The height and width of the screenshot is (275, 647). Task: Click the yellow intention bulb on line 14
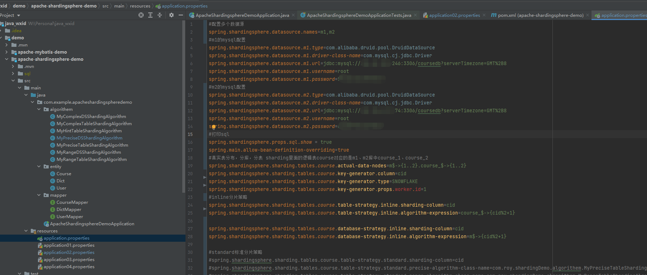pos(214,127)
